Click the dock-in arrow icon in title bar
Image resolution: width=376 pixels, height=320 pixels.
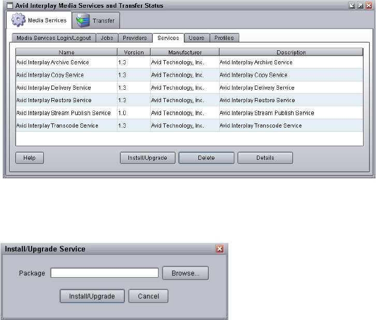pos(352,5)
